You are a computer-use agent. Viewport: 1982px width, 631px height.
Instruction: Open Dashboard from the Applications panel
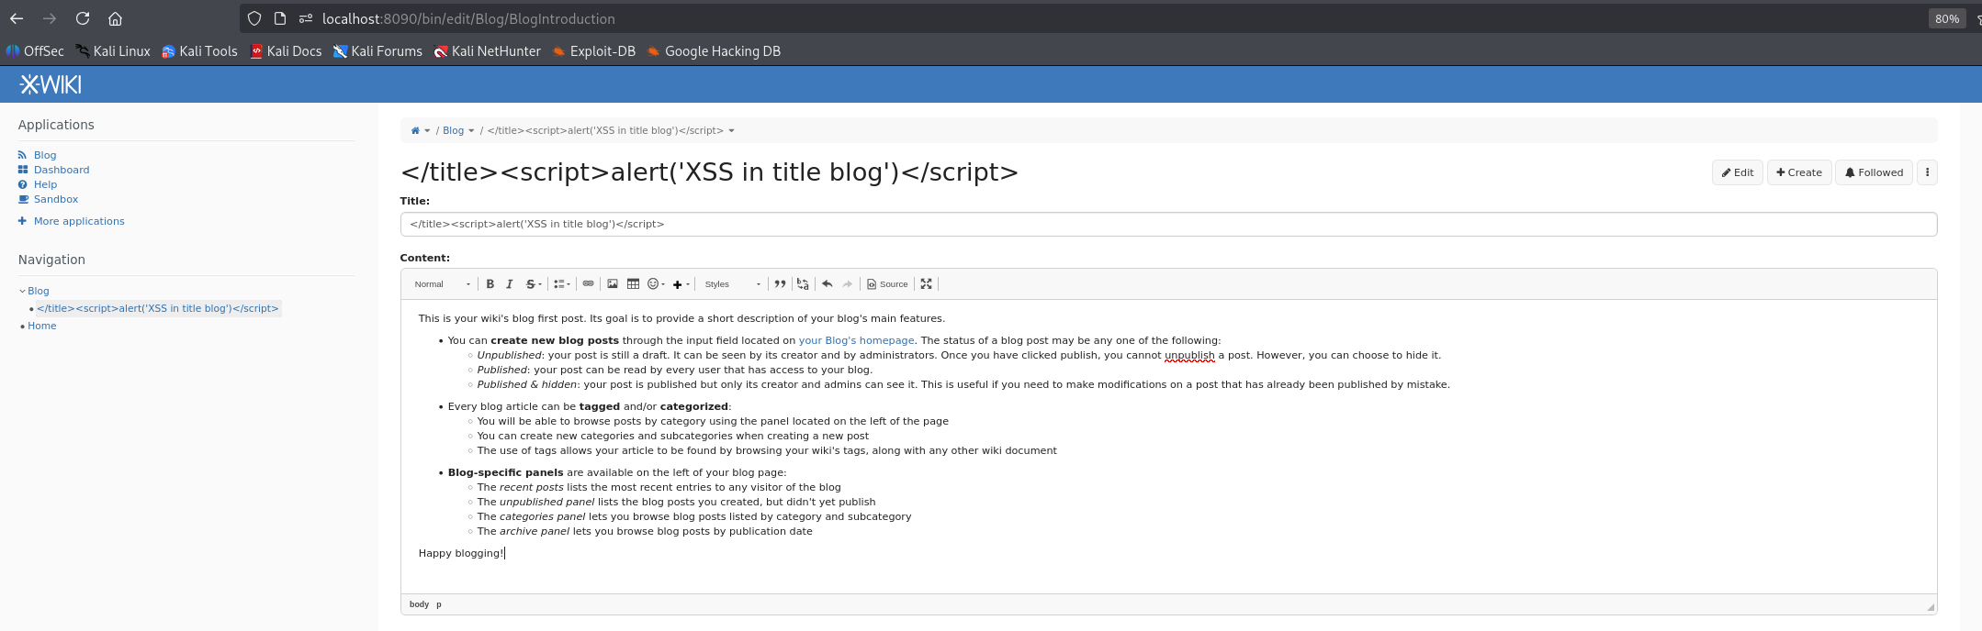click(x=62, y=170)
